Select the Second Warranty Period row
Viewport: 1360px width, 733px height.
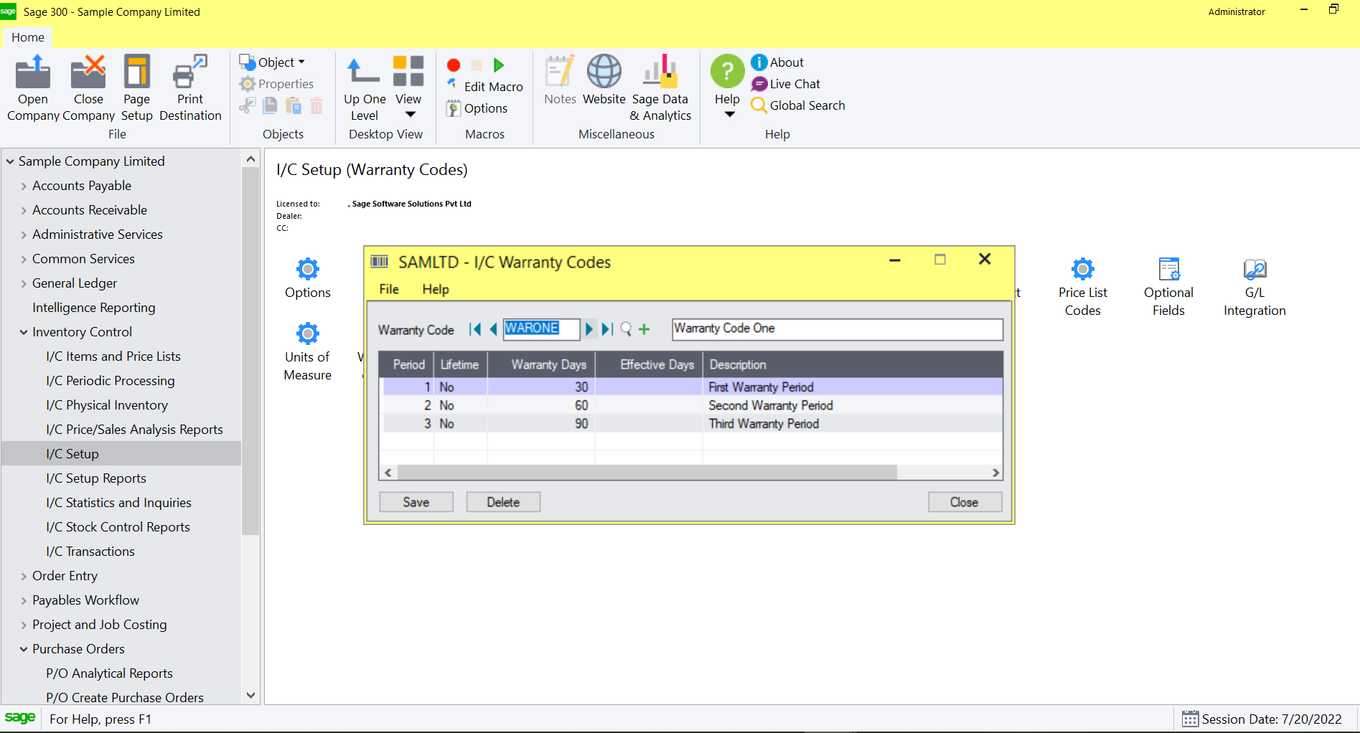(x=771, y=405)
